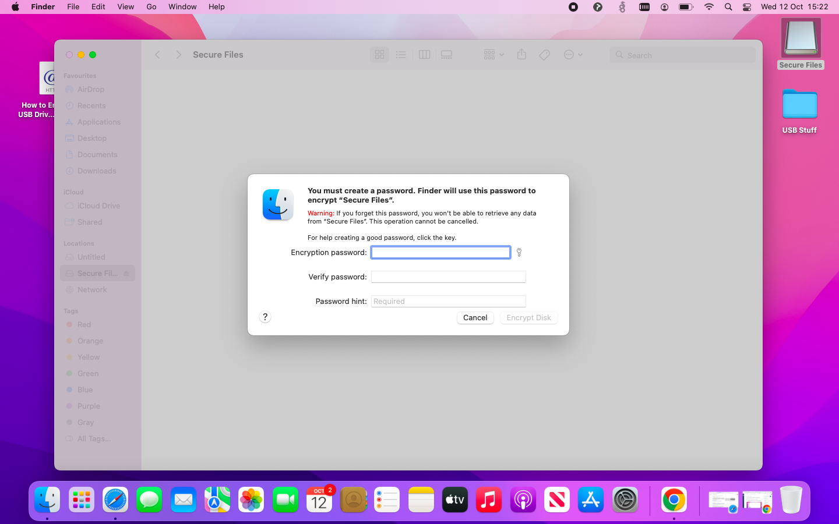The height and width of the screenshot is (524, 839).
Task: Click the Tags icon in toolbar
Action: 544,55
